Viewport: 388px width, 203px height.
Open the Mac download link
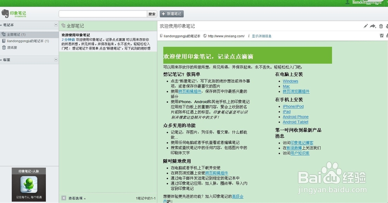click(286, 86)
